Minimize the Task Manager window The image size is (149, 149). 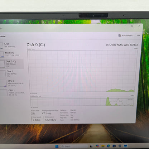click(125, 26)
